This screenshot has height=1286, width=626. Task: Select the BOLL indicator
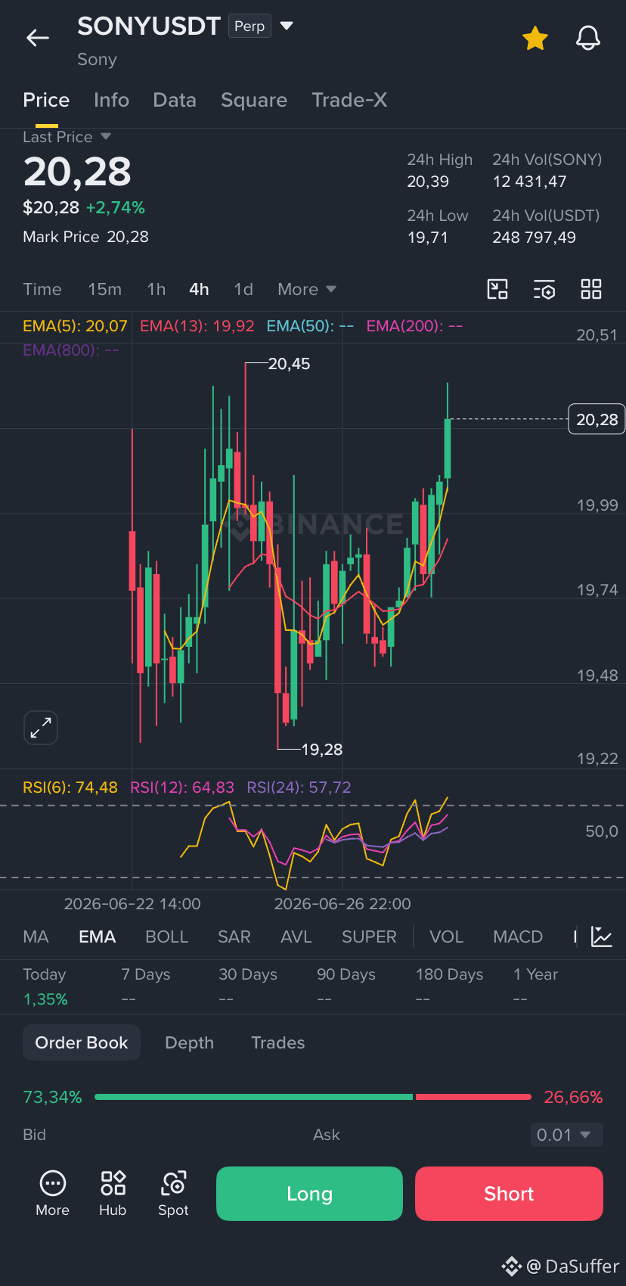[166, 937]
